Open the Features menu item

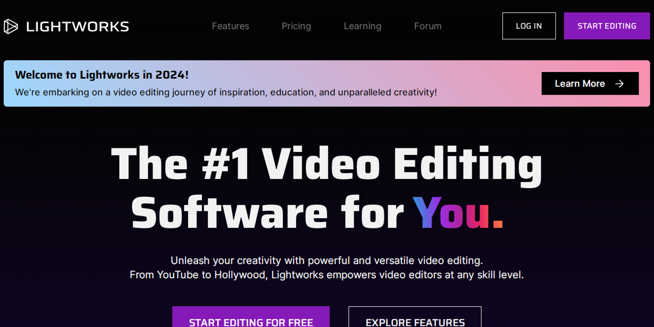point(231,26)
